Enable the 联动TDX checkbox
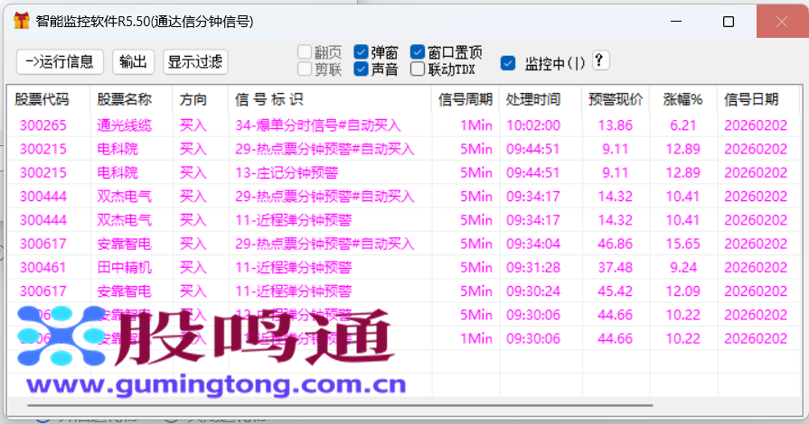 pos(418,69)
